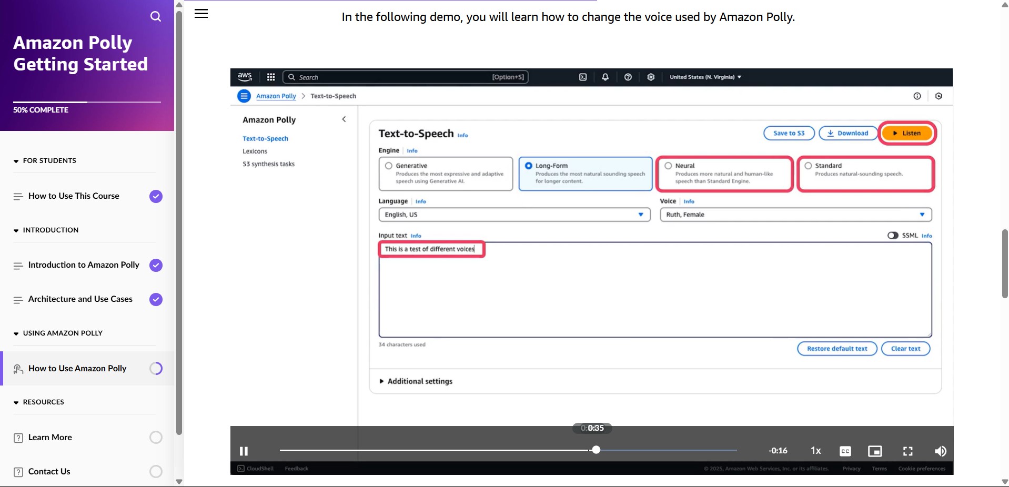Click the video progress slider handle
The height and width of the screenshot is (487, 1009).
coord(596,450)
